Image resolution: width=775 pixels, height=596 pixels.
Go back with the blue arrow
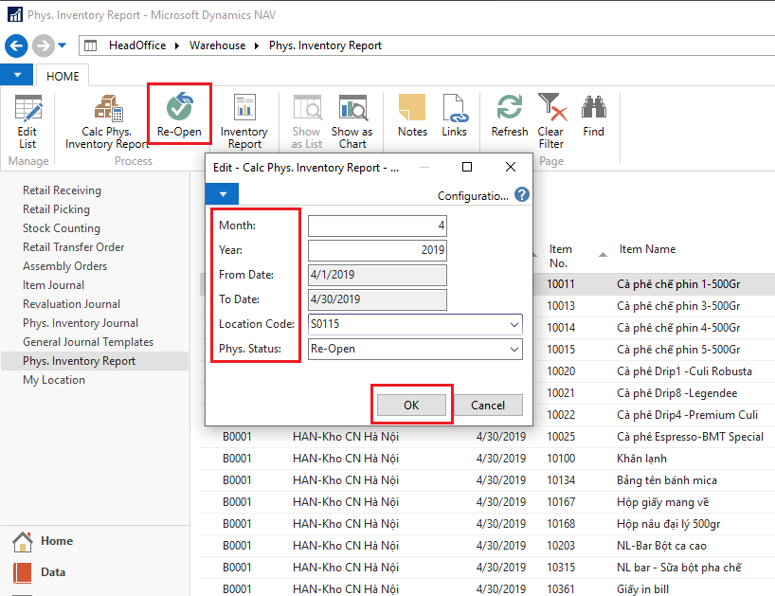click(16, 46)
